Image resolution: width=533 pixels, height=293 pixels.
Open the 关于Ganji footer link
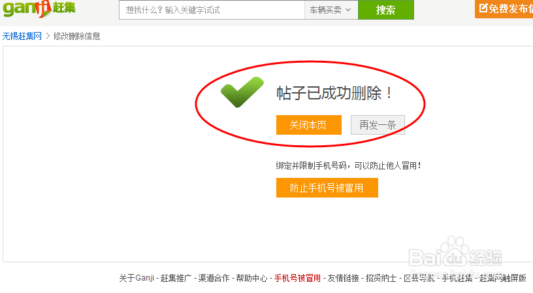pos(137,278)
